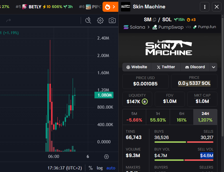Viewport: 224px width, 172px height.
Task: Open chart settings gear icon
Action: [x=100, y=20]
